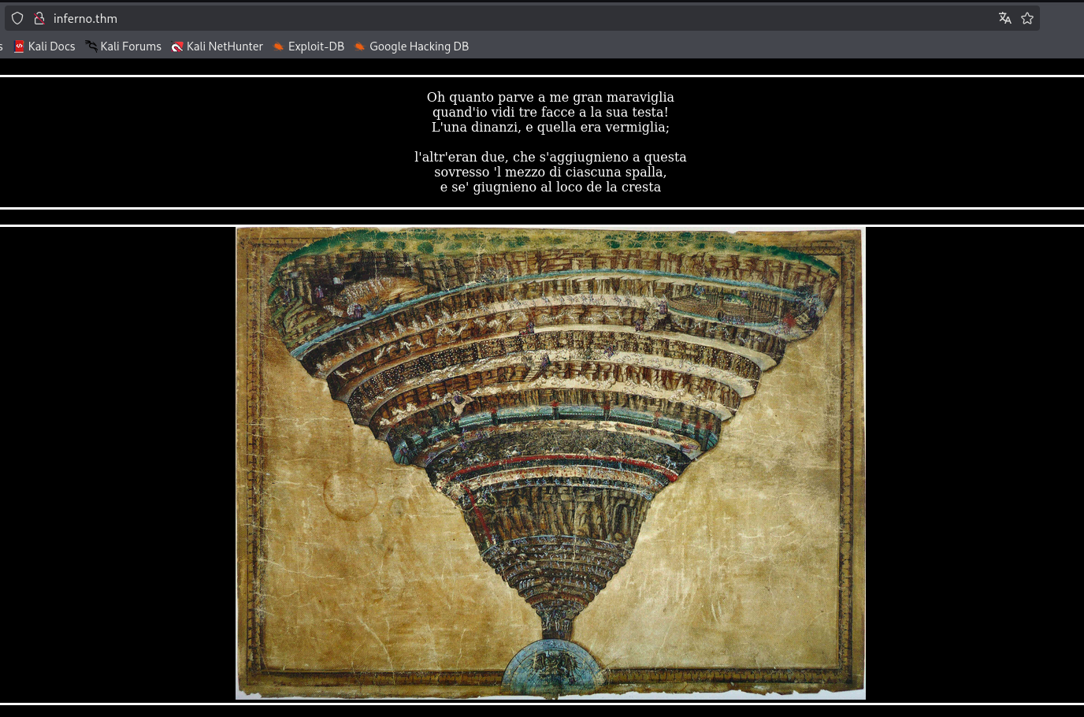Click the tracking protection shield icon

17,18
